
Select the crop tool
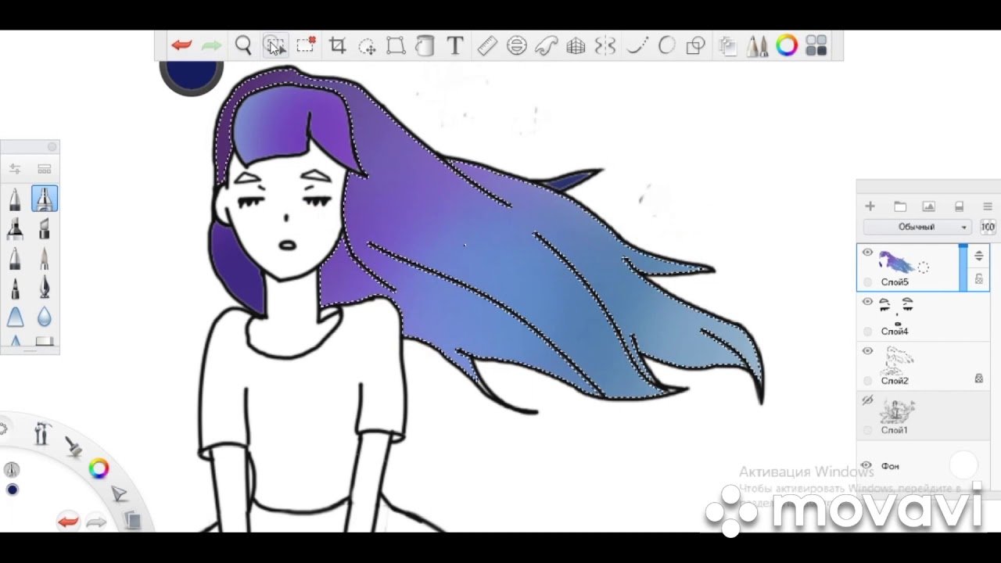(x=337, y=45)
